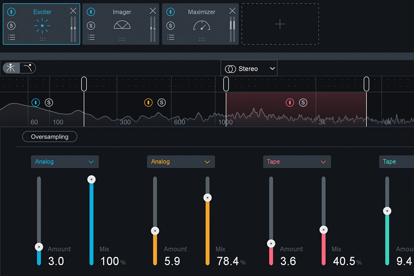
Task: Click the Oversampling button
Action: [x=50, y=137]
